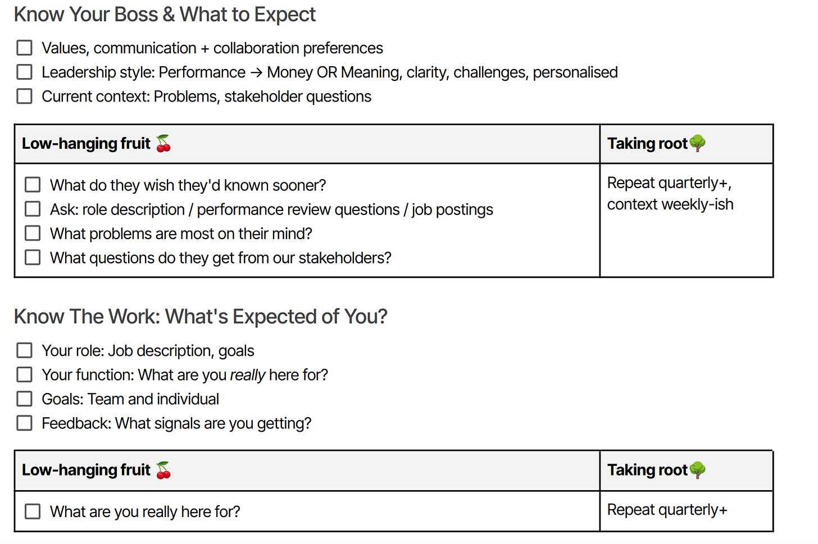Click the cherries emoji in first table header

pyautogui.click(x=163, y=143)
